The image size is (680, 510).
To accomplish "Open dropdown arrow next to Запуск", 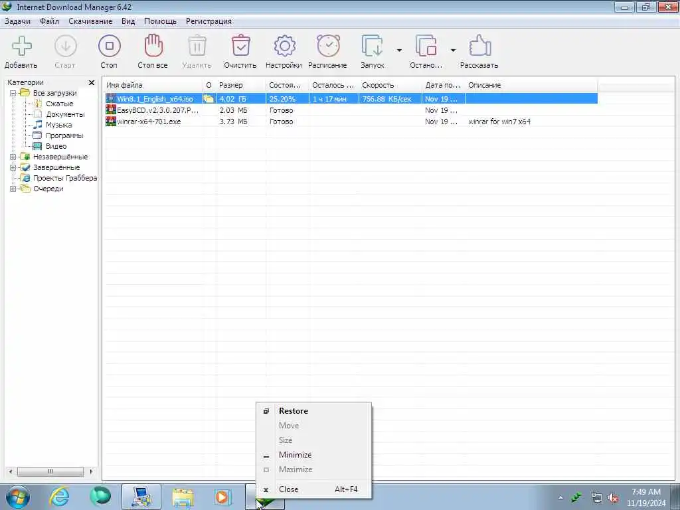I will (399, 50).
